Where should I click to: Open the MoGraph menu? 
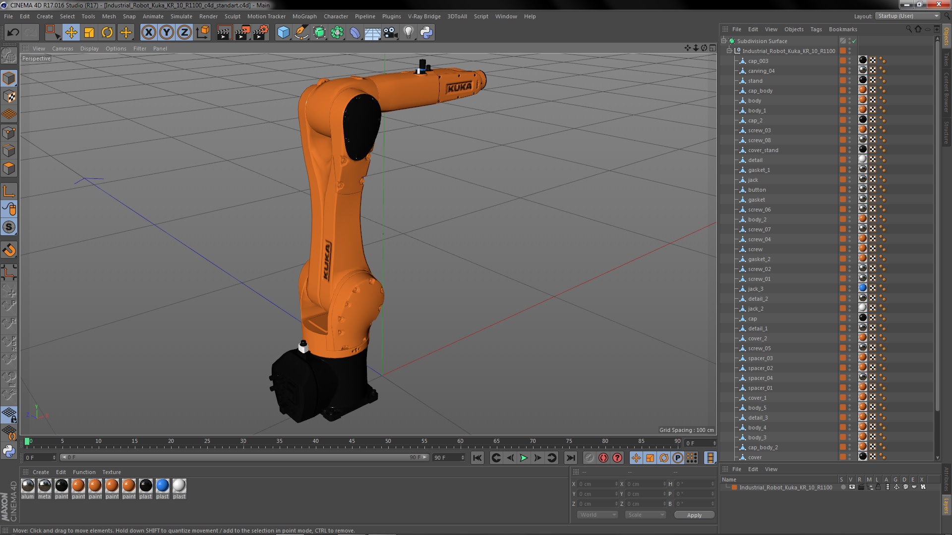click(x=304, y=16)
